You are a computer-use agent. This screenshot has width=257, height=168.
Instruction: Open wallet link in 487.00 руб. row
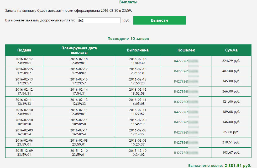pyautogui.click(x=186, y=71)
